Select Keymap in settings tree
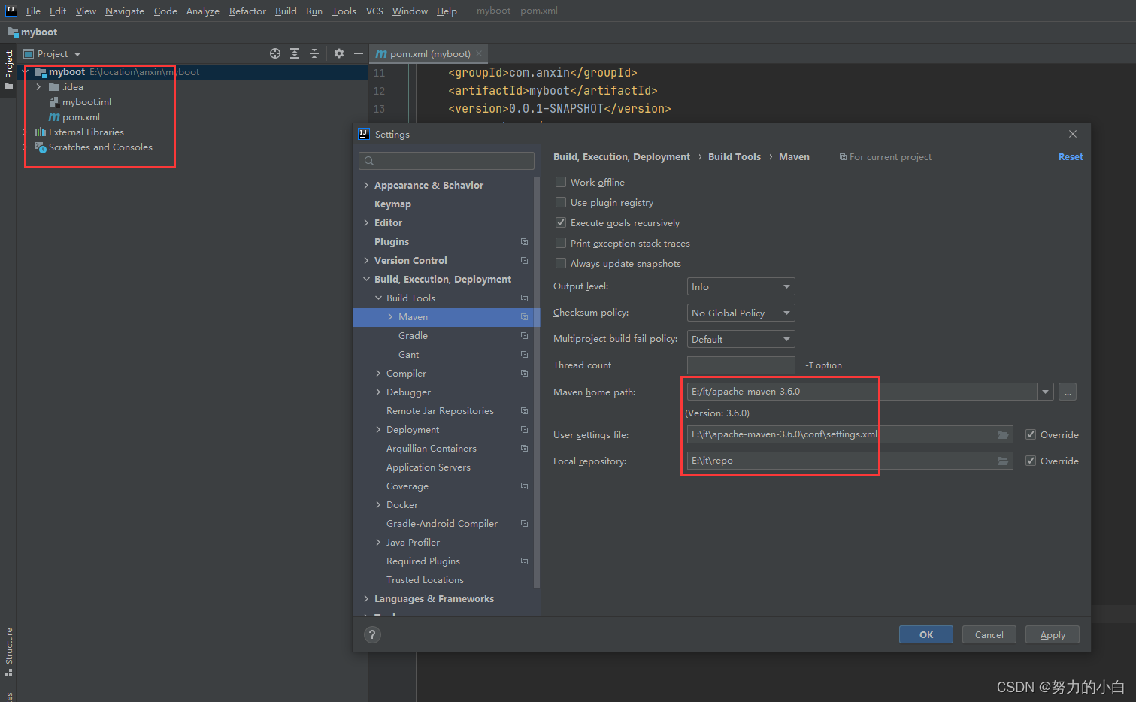Screen dimensions: 1136x702 392,204
